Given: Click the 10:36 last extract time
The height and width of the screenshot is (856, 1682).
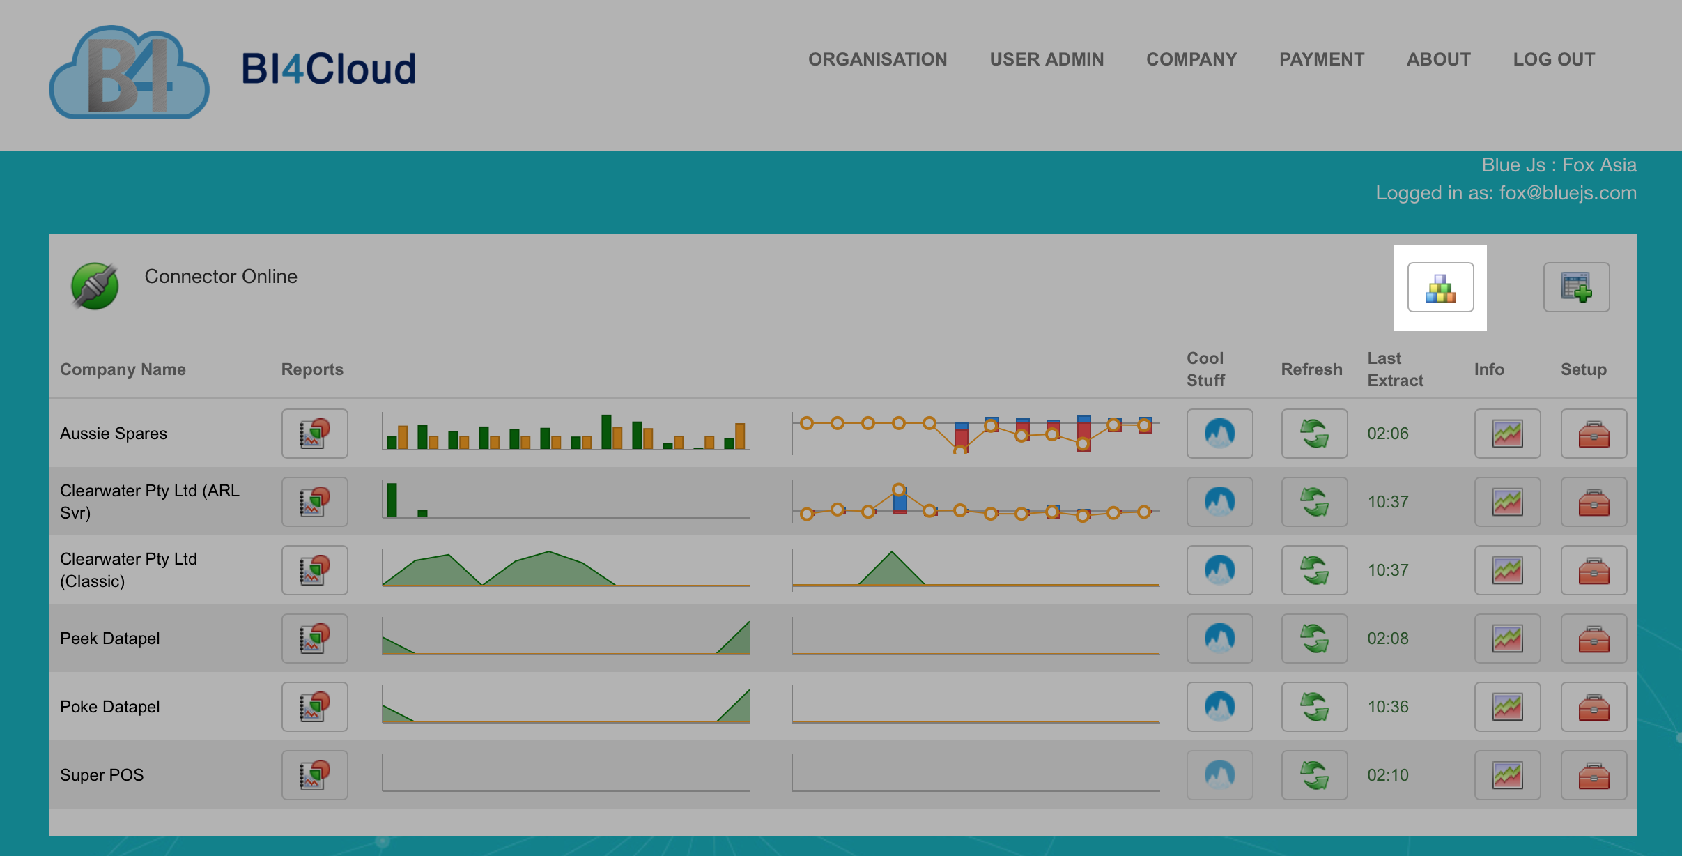Looking at the screenshot, I should 1388,707.
